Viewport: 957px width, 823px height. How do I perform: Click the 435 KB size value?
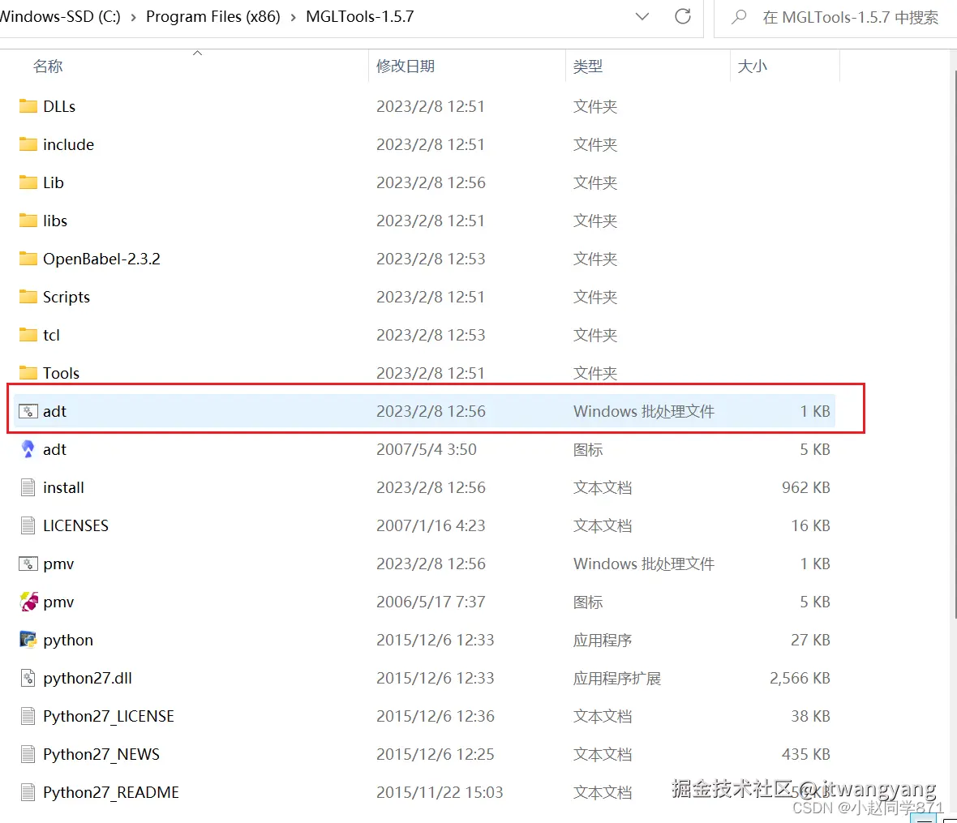click(x=805, y=754)
